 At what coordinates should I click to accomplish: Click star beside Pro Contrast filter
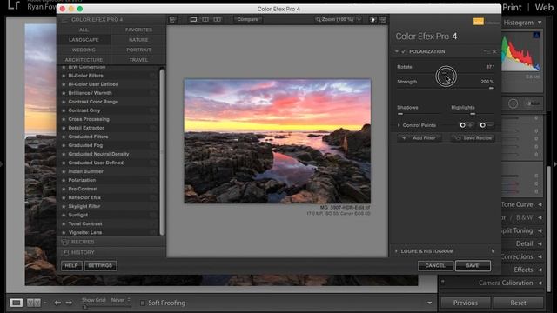(64, 189)
